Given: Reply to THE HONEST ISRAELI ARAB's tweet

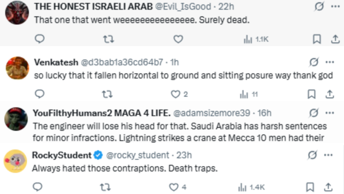Looking at the screenshot, I should tap(39, 39).
